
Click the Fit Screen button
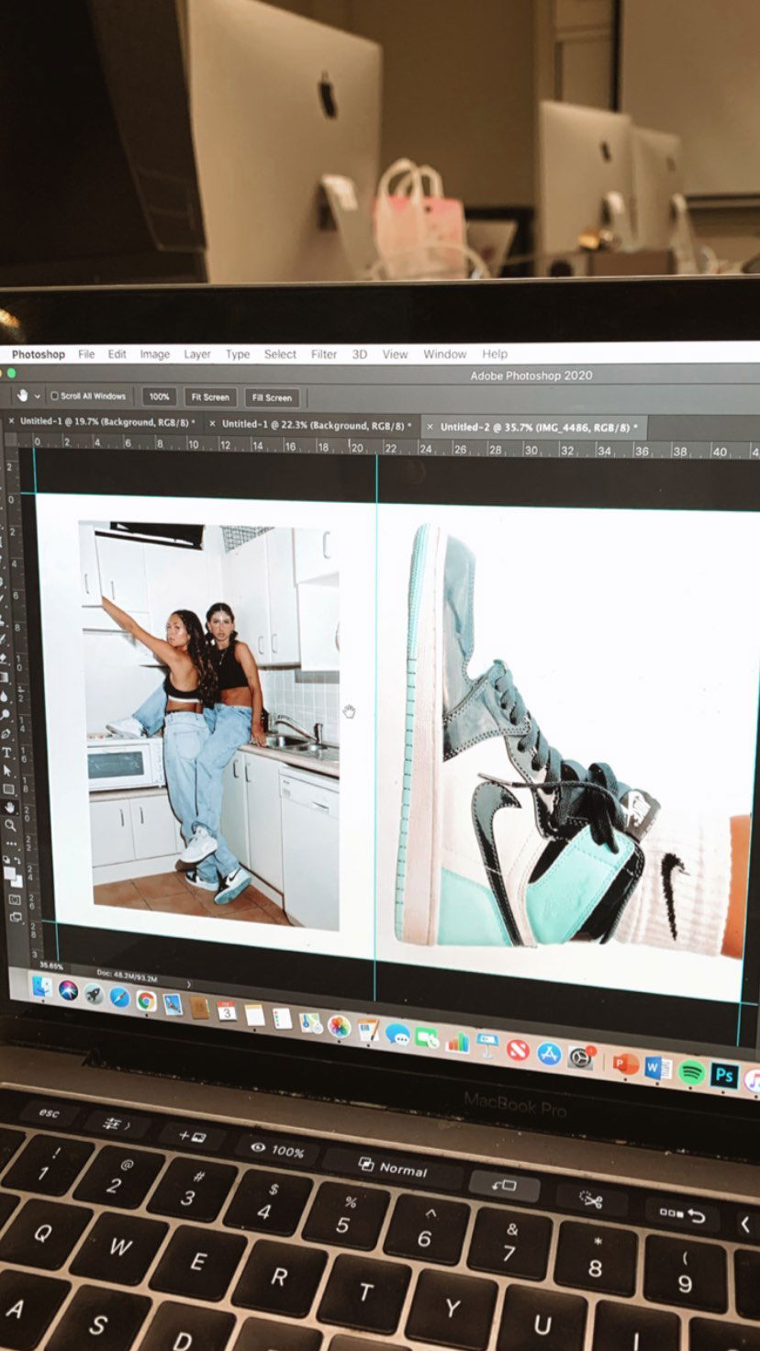209,397
